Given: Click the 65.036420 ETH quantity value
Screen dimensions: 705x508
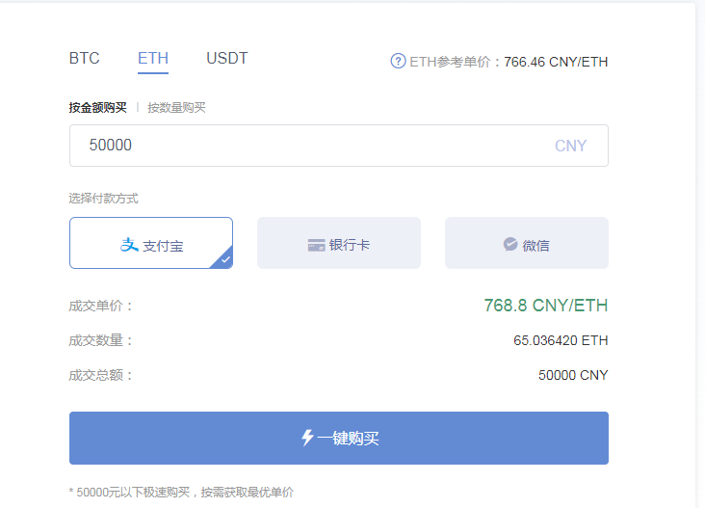Looking at the screenshot, I should pos(561,340).
